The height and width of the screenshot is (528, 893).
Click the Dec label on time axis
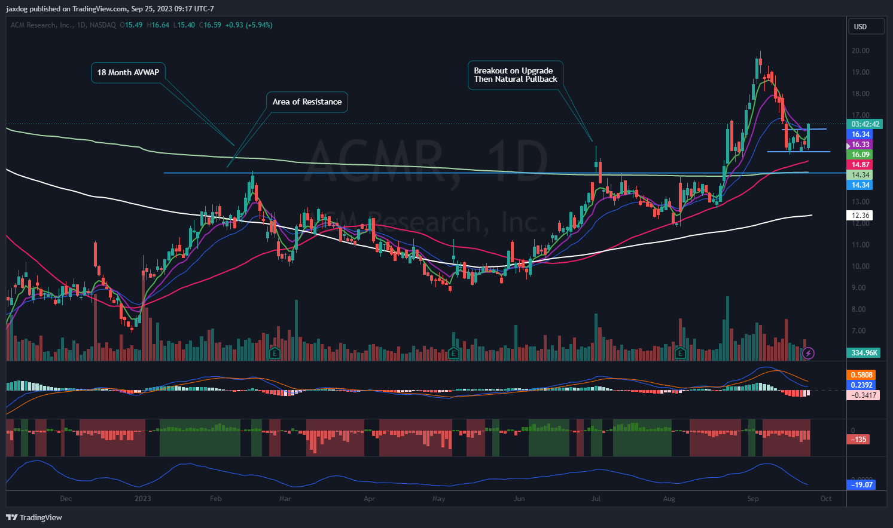pyautogui.click(x=66, y=499)
